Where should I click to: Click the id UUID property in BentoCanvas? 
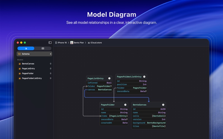point(149,109)
